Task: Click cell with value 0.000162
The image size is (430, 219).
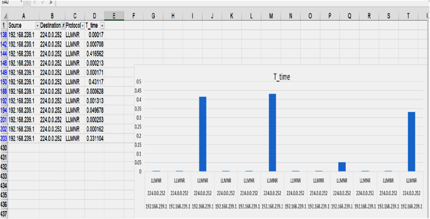Action: pos(95,129)
